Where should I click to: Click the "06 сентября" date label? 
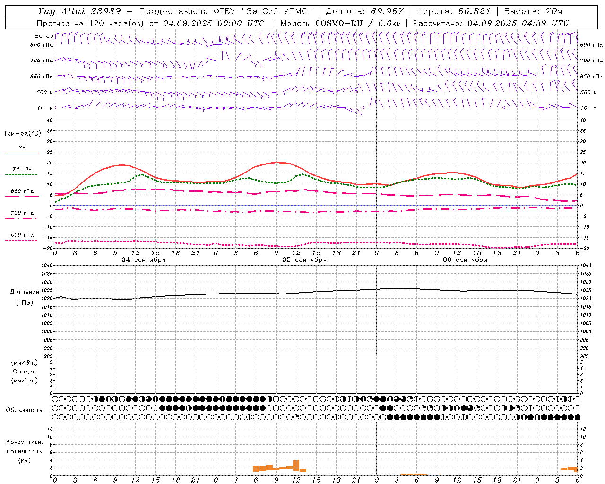click(465, 259)
